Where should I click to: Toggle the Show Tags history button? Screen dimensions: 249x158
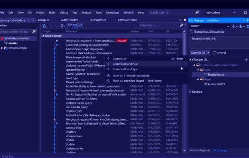click(x=80, y=26)
